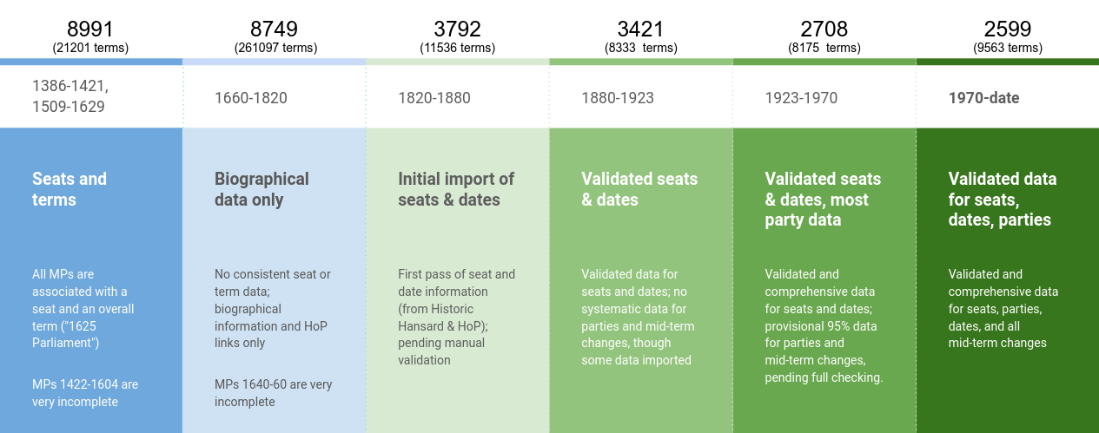Select the 8749 MPs total

tap(275, 30)
